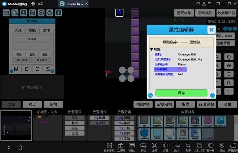The image size is (238, 153).
Task: Click the upload arrow toolbar icon
Action: (x=58, y=13)
